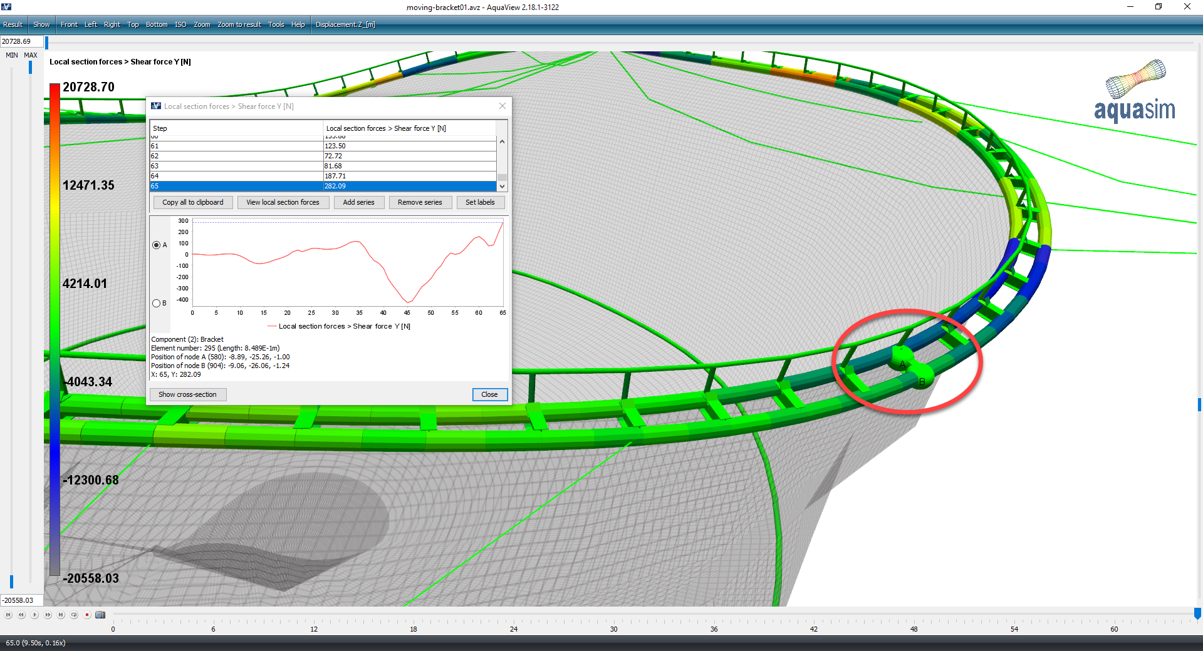This screenshot has width=1203, height=651.
Task: Click Shear force Y column header
Action: coord(410,128)
